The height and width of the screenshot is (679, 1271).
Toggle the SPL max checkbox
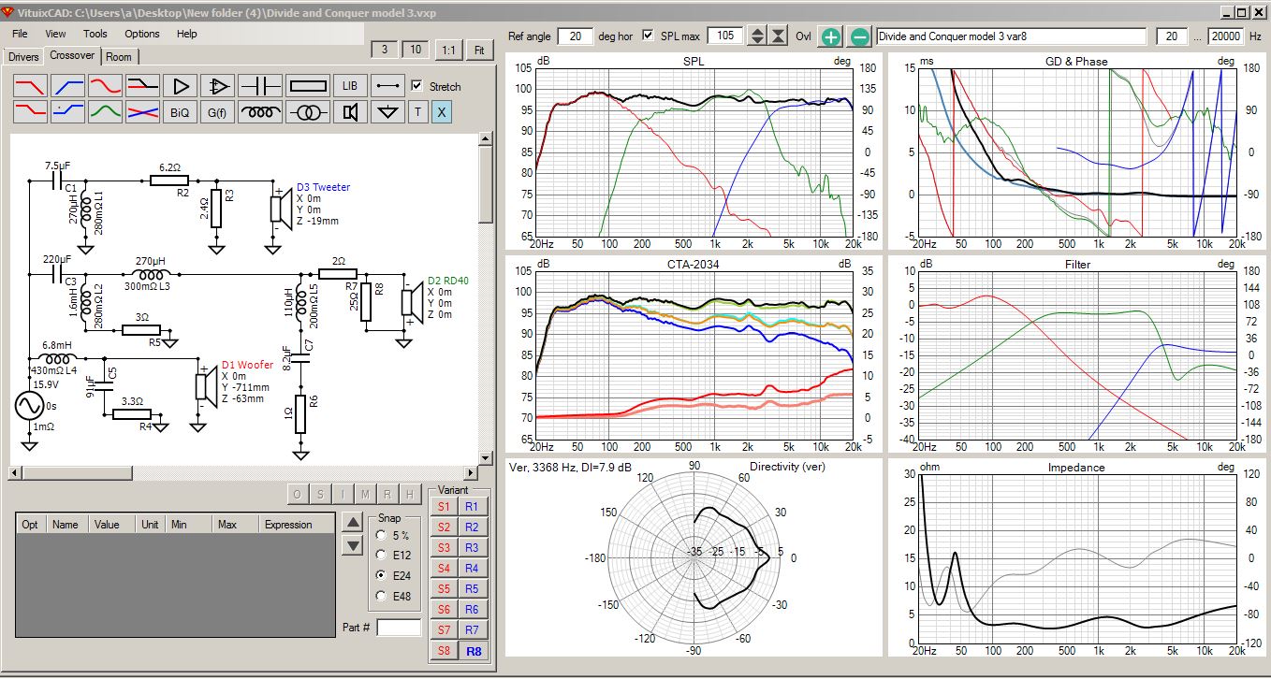649,36
